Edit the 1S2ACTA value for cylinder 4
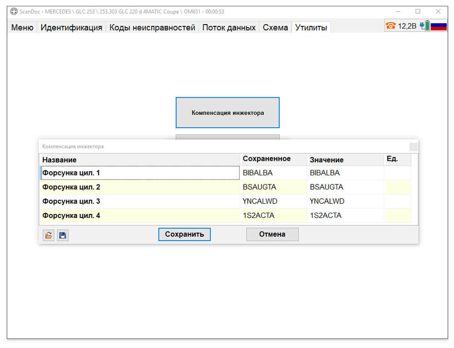This screenshot has height=348, width=454. pyautogui.click(x=345, y=216)
